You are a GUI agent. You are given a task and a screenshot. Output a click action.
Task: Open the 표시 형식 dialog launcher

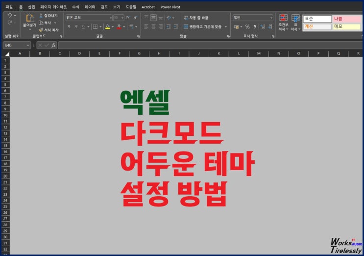pyautogui.click(x=273, y=36)
